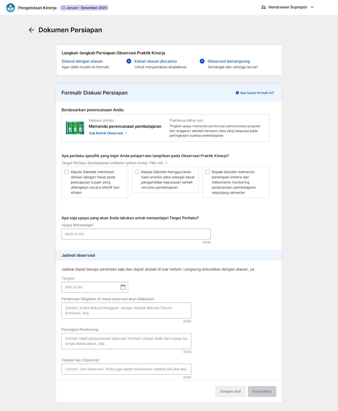Click the Kabari atasan jika perlu step
The height and width of the screenshot is (411, 338).
(156, 61)
